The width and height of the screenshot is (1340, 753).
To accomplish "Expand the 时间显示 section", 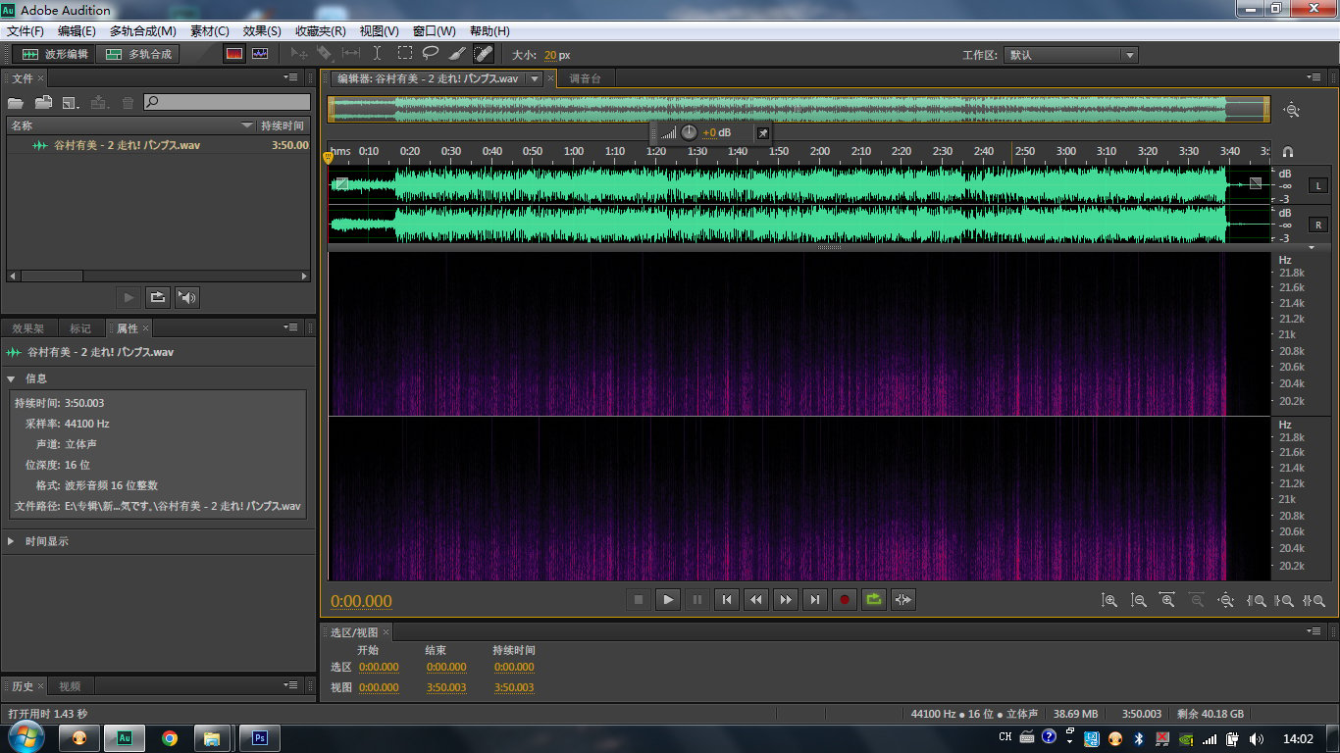I will (12, 541).
